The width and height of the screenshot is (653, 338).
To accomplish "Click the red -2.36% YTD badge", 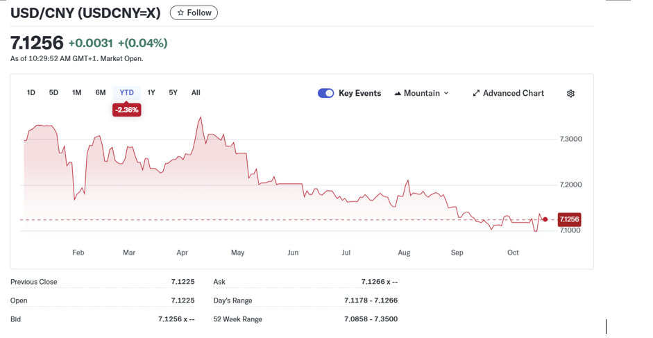I will coord(127,110).
